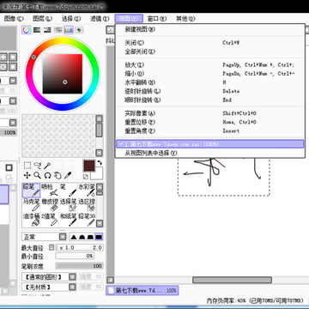
Task: Open the 图像(C) menu
Action: [x=14, y=19]
